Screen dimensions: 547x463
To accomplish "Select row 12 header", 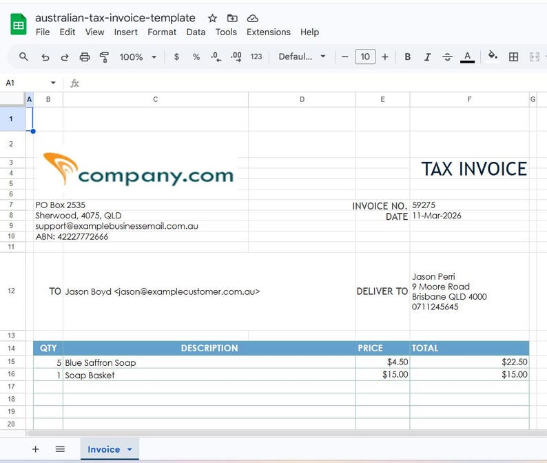I will pos(12,291).
